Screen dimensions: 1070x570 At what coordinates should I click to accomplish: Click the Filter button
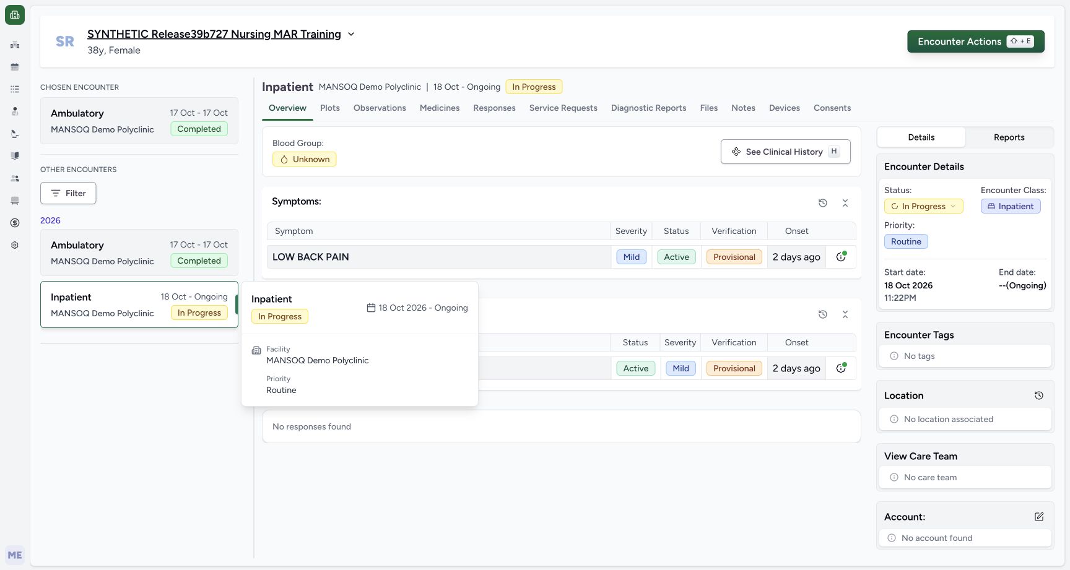click(x=68, y=193)
